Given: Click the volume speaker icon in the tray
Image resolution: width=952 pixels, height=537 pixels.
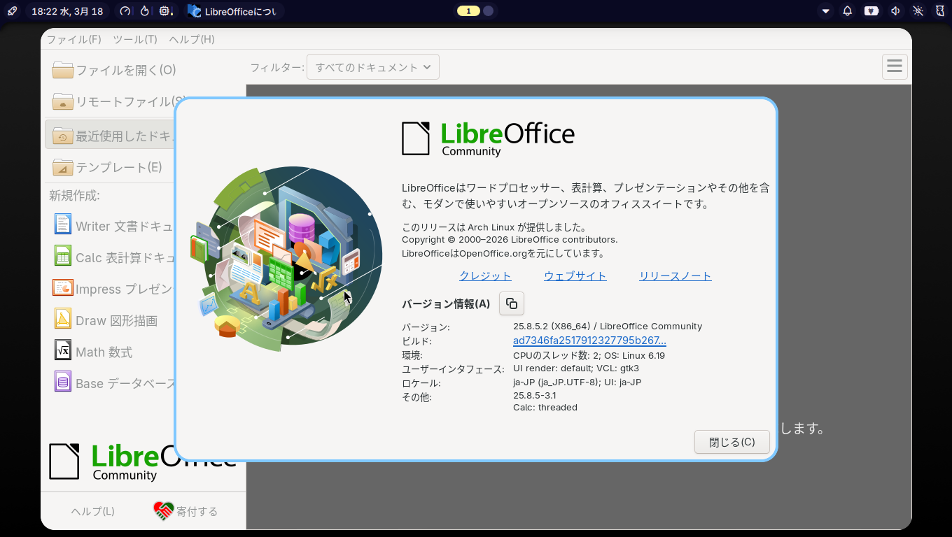Looking at the screenshot, I should (895, 11).
